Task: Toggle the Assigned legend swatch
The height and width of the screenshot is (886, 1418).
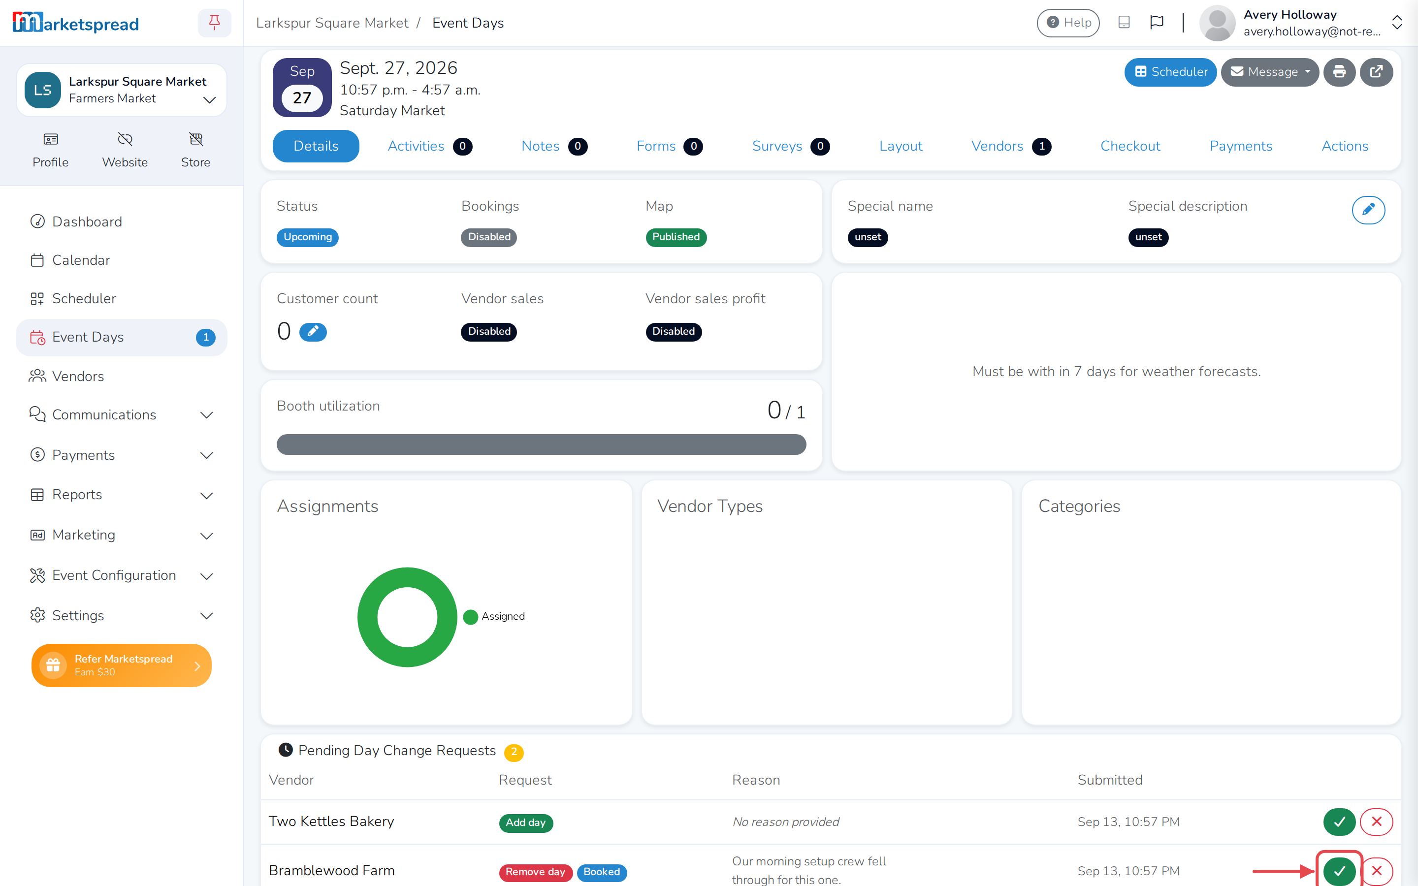Action: (x=471, y=616)
